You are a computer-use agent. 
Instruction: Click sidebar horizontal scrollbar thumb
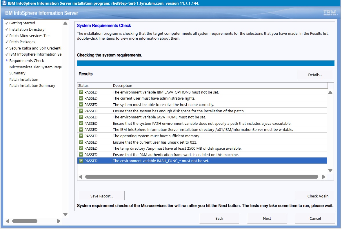[25, 221]
